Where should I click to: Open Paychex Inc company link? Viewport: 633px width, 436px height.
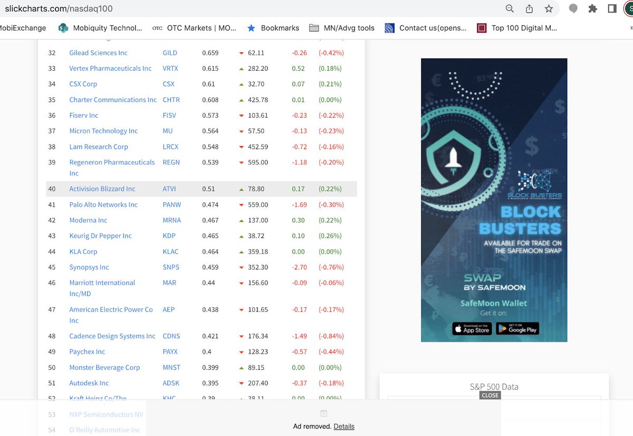pyautogui.click(x=87, y=352)
